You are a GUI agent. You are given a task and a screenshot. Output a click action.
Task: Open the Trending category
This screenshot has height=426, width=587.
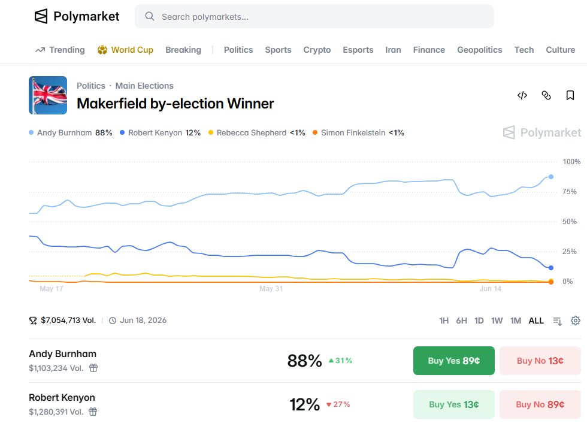pos(60,50)
